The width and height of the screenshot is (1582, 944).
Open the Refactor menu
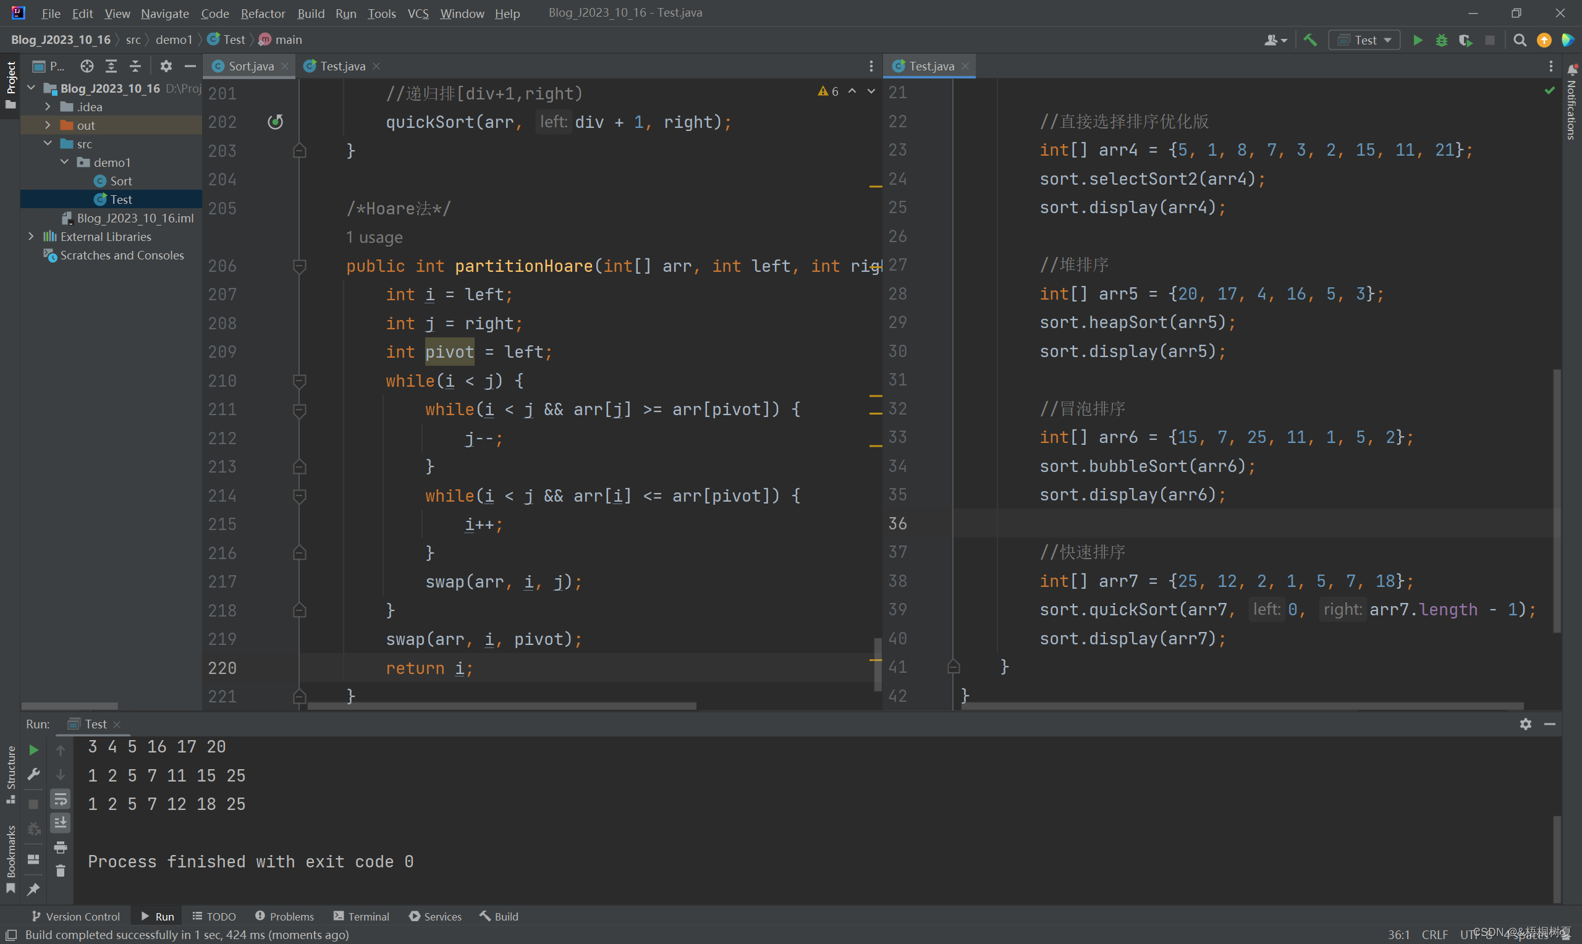[x=263, y=14]
